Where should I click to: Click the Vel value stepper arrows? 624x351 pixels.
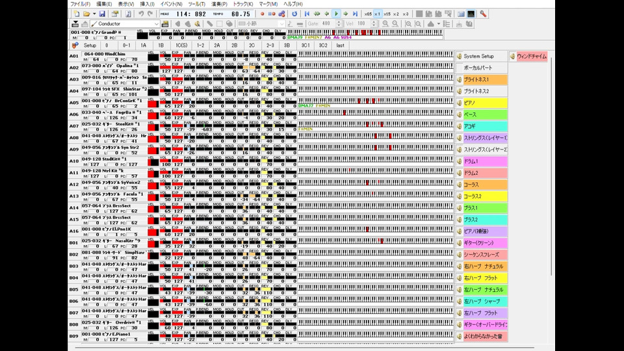point(374,24)
